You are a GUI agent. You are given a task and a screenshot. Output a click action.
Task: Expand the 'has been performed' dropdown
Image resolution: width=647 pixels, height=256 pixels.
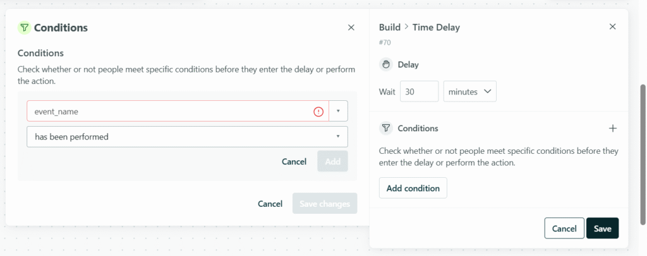tap(187, 137)
